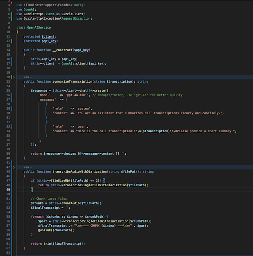The image size is (253, 256).
Task: Click the class name OpenAIService
Action: click(x=39, y=28)
